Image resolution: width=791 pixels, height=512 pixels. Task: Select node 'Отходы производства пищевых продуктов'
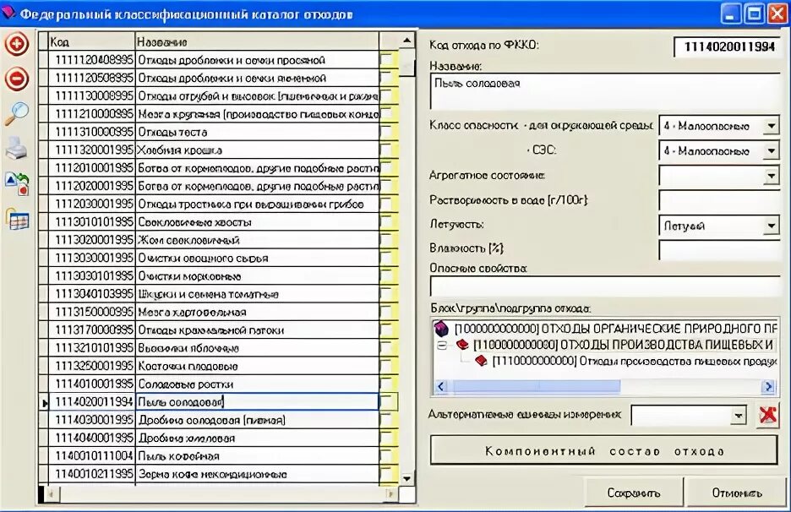coord(635,361)
